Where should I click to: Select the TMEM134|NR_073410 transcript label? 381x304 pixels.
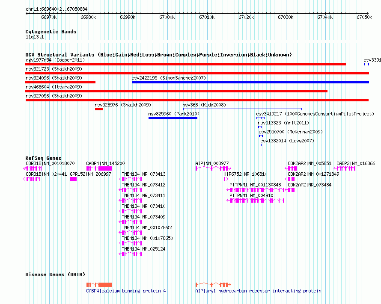point(143,206)
